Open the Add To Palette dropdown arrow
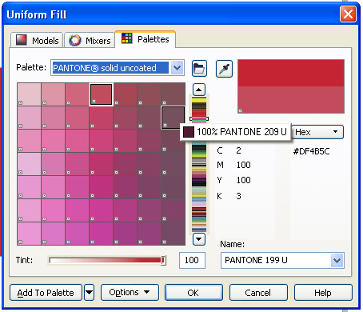363x312 pixels. 90,293
